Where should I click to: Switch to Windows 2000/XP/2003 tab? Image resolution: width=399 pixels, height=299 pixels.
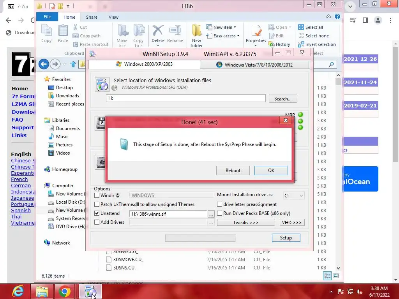point(144,64)
